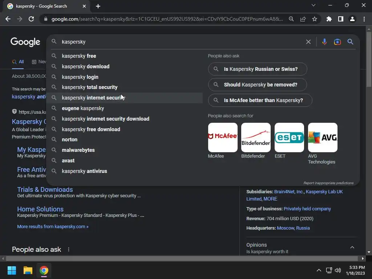Click the horizontal scrollbar thumb
The image size is (372, 279).
pos(182,258)
